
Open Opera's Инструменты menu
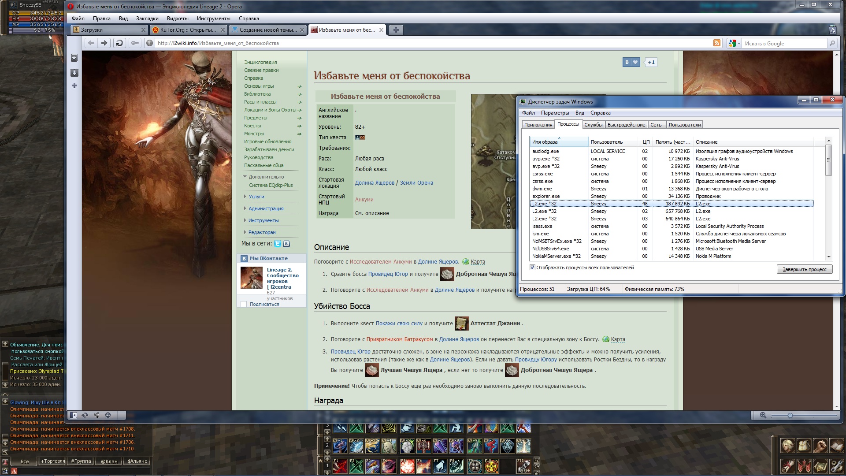click(x=214, y=19)
